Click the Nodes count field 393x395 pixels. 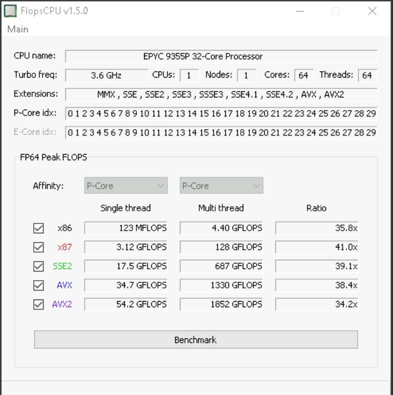pyautogui.click(x=246, y=76)
